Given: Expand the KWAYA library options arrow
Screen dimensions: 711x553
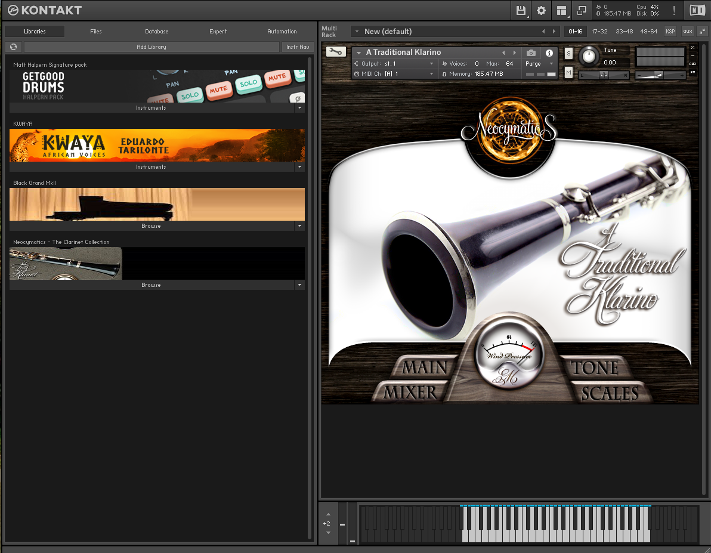Looking at the screenshot, I should [x=299, y=167].
